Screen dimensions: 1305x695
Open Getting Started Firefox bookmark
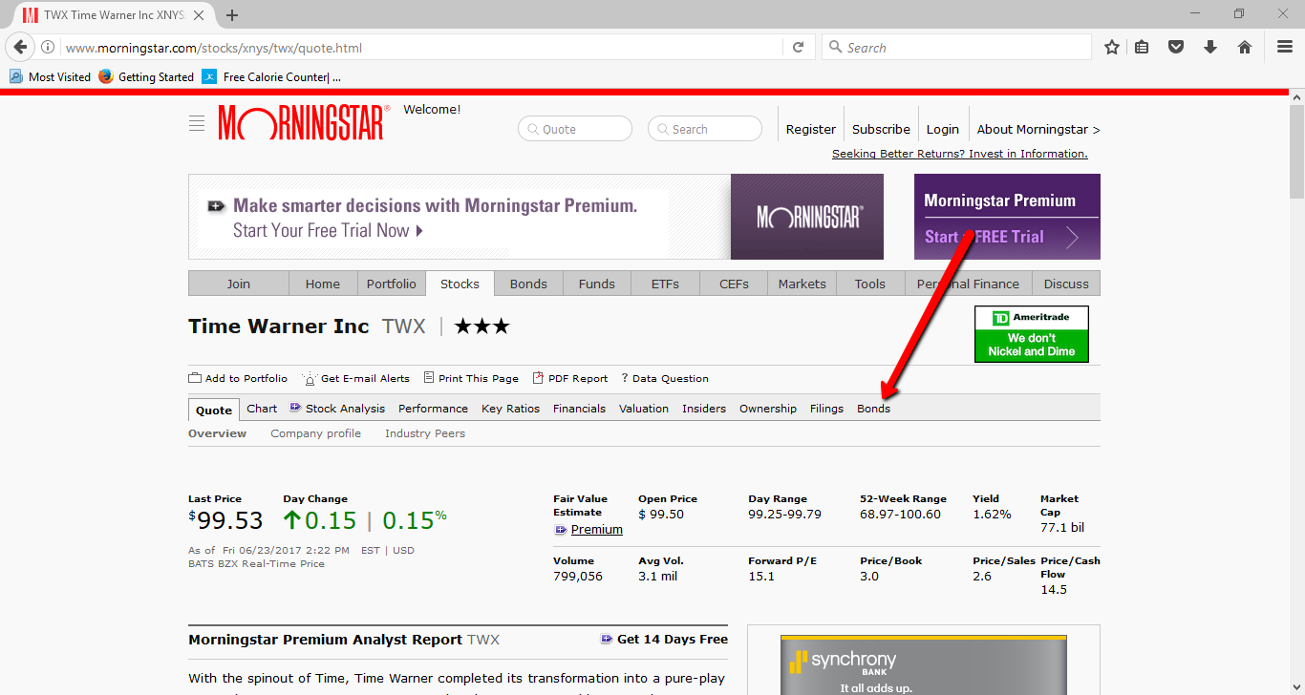coord(146,76)
